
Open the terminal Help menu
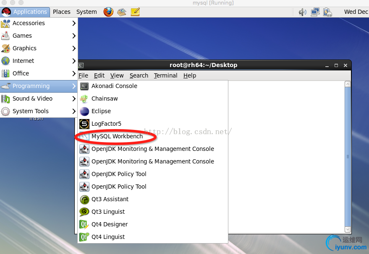point(190,75)
